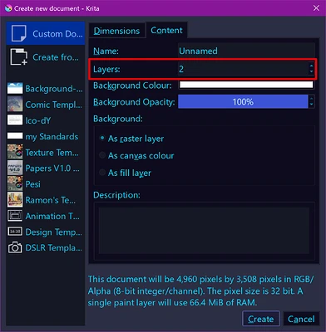Open Ramon's Templates icon
Image resolution: width=326 pixels, height=332 pixels.
(x=15, y=199)
